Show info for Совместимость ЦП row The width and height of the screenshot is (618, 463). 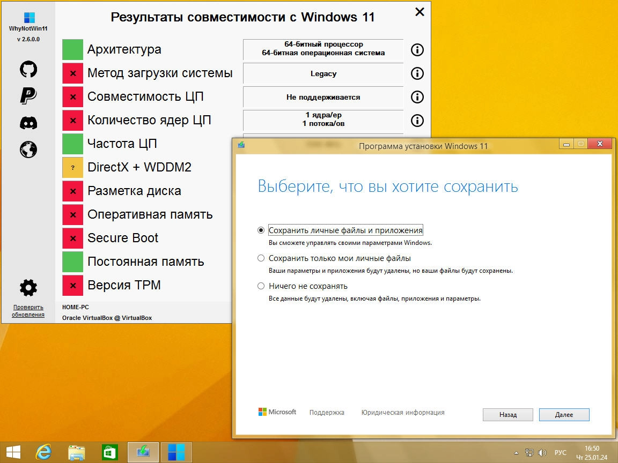417,97
